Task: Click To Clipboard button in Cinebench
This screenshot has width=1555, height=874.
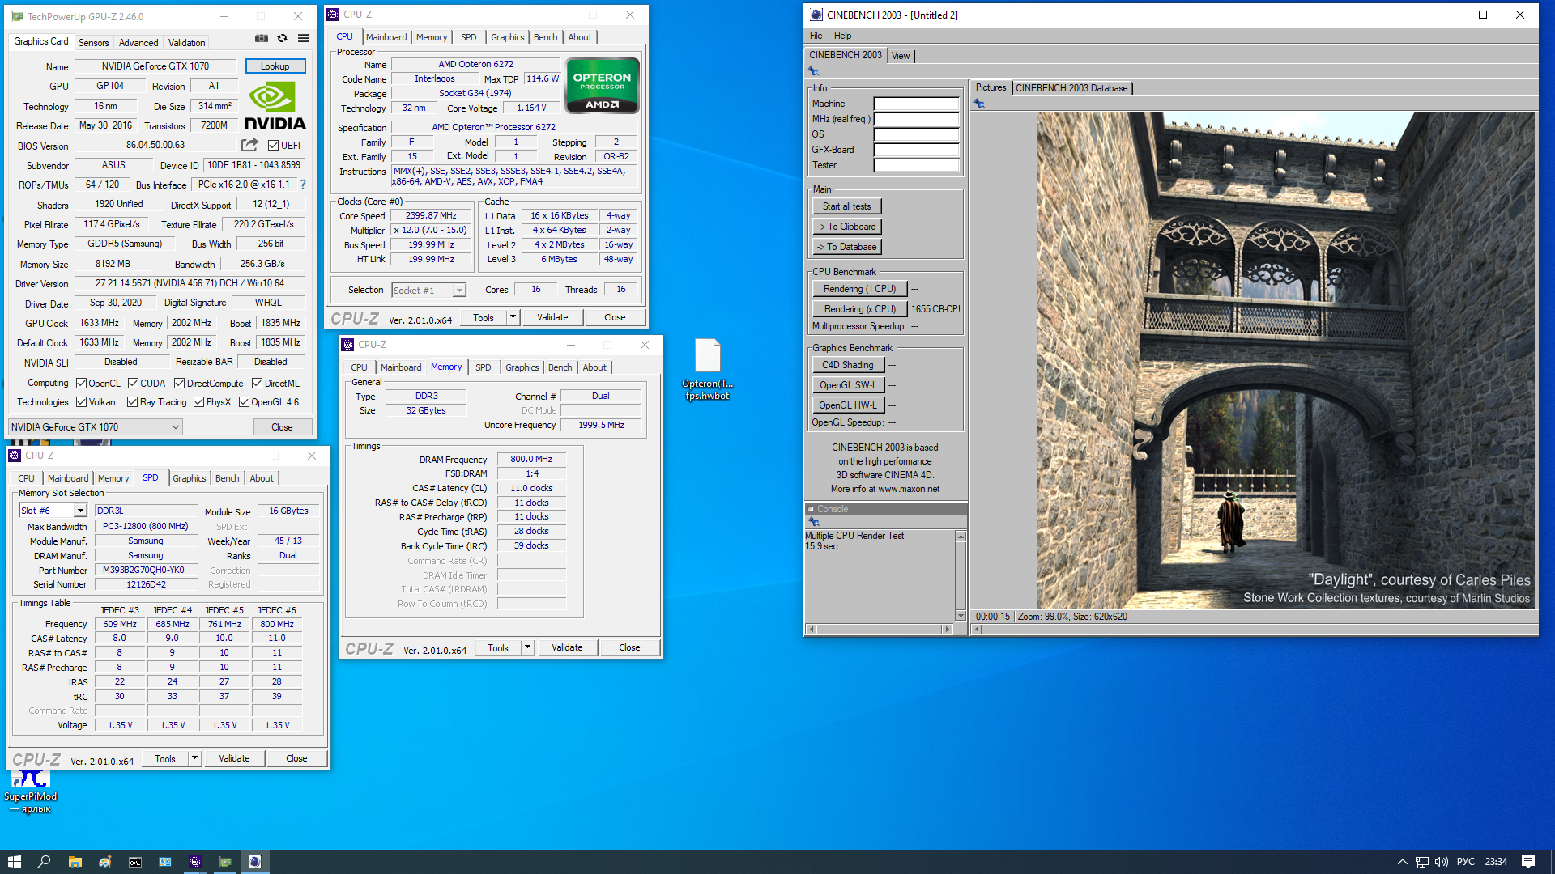Action: pos(846,227)
